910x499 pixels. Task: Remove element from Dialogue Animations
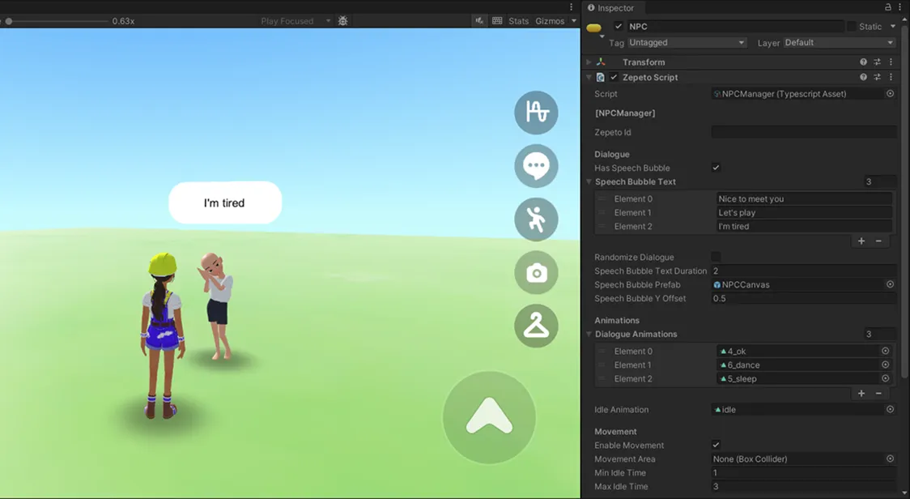878,393
